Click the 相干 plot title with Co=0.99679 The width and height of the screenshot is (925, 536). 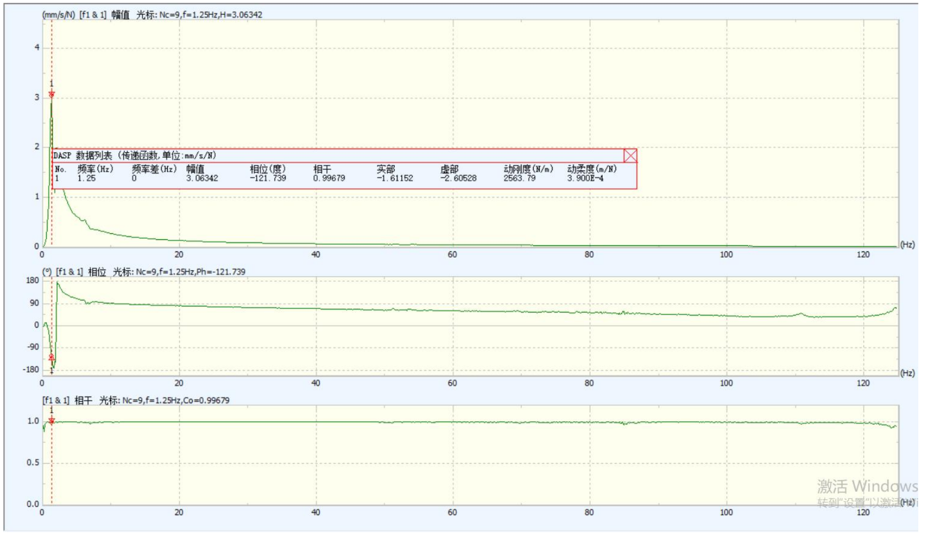(x=136, y=400)
